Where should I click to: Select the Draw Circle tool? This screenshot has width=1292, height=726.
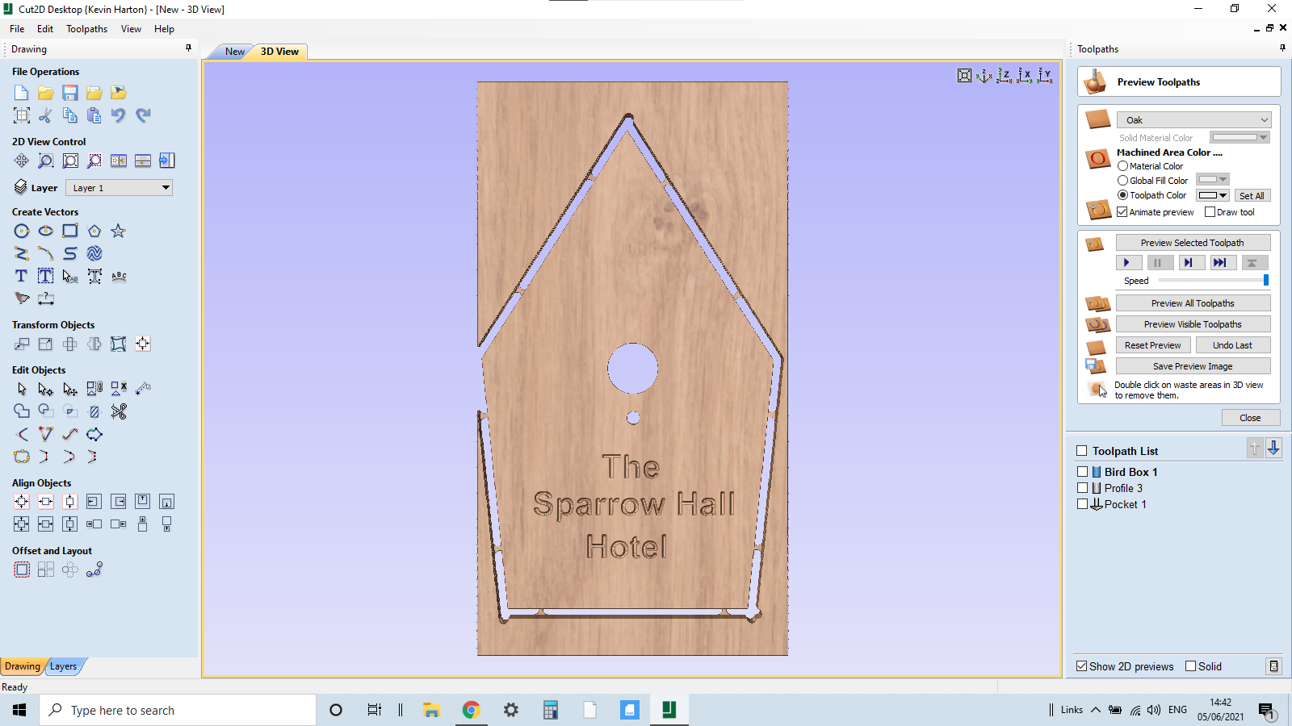pos(21,231)
